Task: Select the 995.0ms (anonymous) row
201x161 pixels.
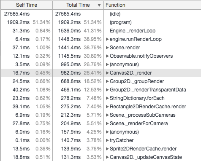Action: click(x=101, y=64)
